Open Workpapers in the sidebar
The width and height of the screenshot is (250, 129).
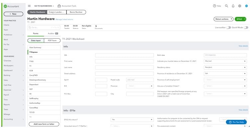click(x=8, y=65)
